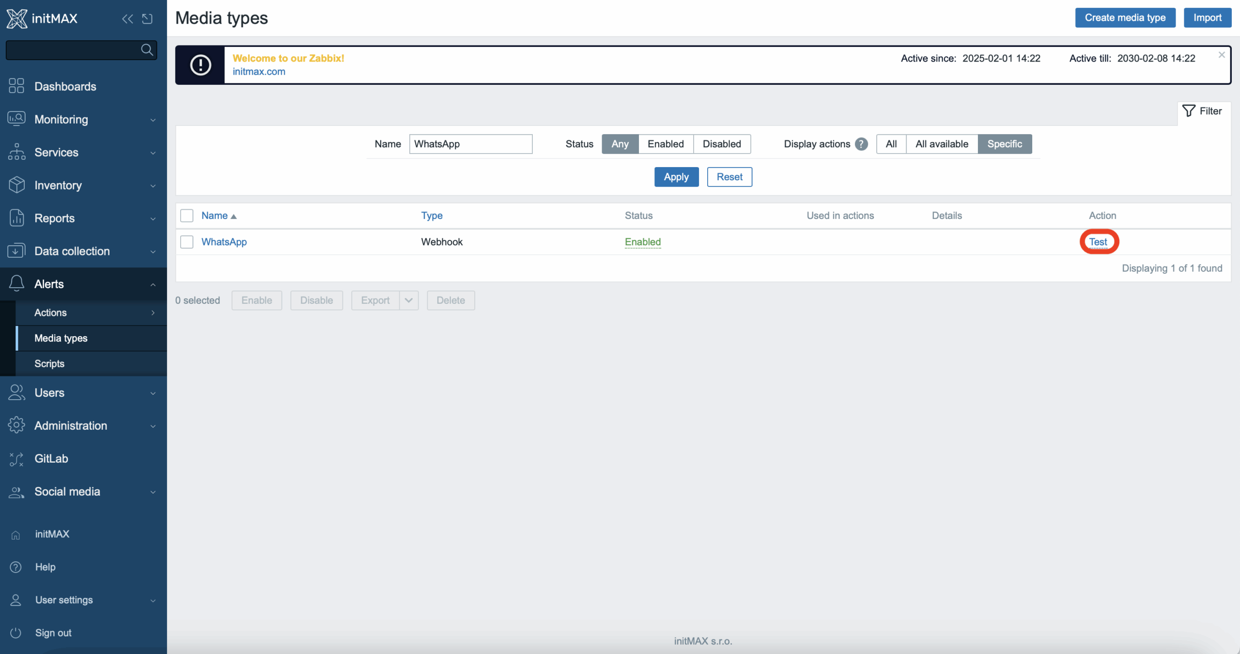
Task: Click the User settings person icon
Action: click(15, 600)
